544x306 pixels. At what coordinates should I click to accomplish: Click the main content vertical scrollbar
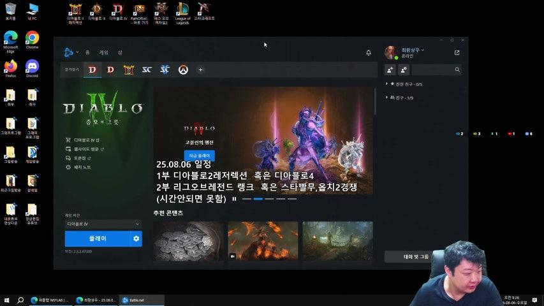coord(375,101)
